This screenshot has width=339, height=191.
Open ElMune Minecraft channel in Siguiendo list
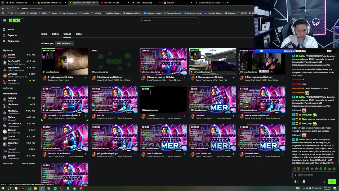tap(19, 56)
